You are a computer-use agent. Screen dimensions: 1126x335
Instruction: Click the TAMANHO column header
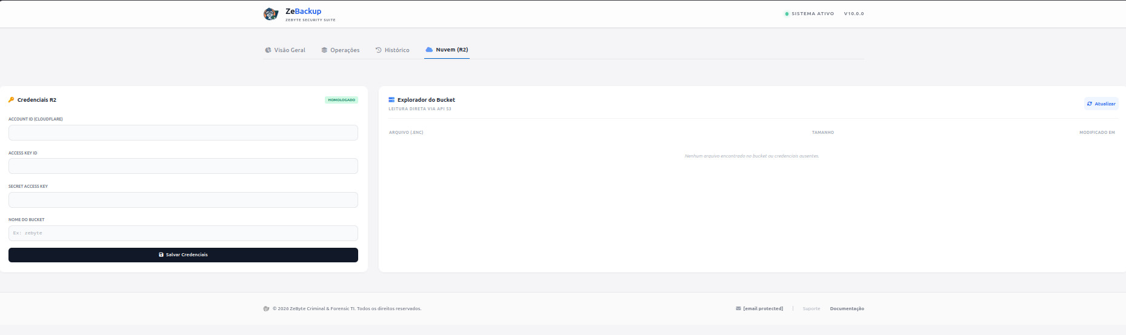tap(823, 132)
